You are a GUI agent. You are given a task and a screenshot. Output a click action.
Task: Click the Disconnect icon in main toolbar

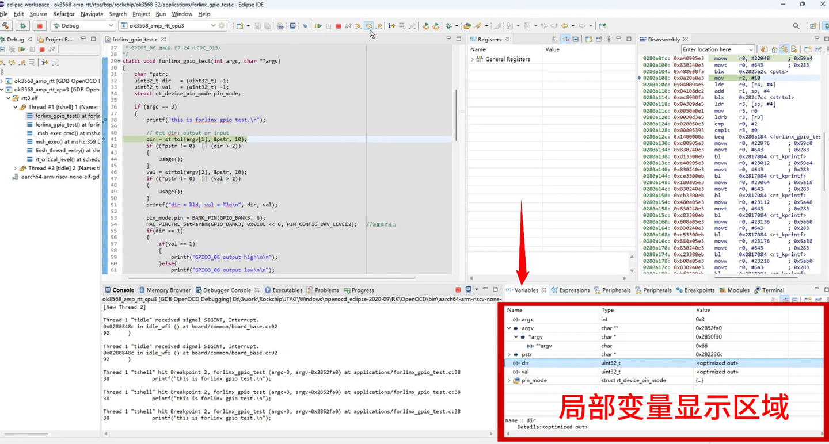click(x=348, y=26)
